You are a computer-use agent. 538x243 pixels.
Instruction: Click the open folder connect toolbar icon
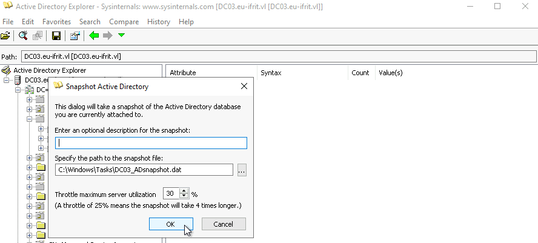click(x=5, y=35)
